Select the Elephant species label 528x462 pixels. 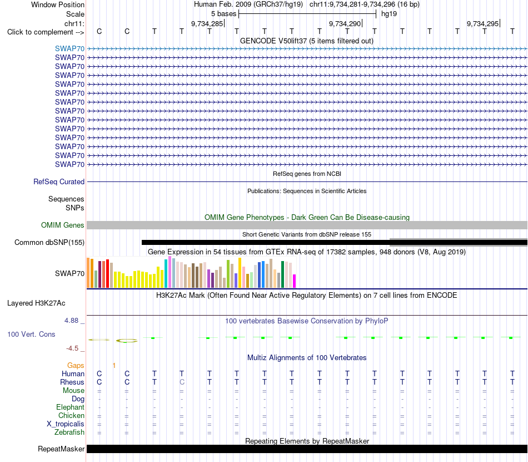(x=71, y=407)
